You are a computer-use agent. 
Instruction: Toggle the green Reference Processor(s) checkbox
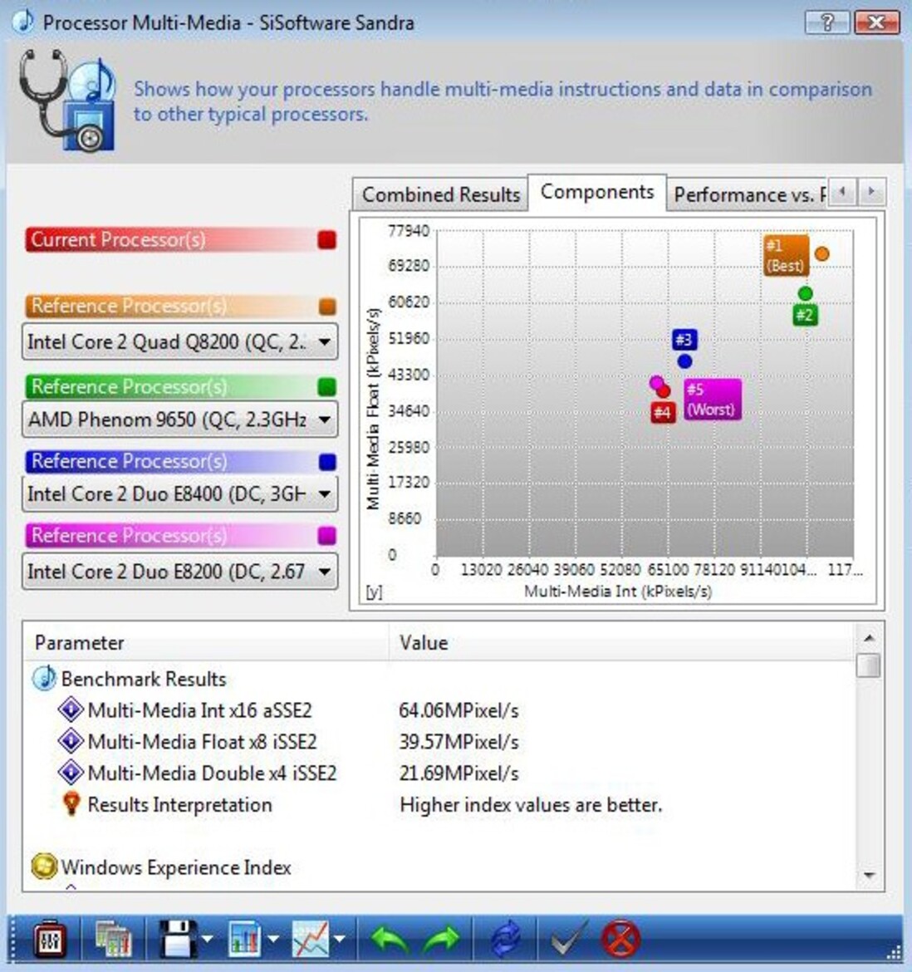pos(326,387)
